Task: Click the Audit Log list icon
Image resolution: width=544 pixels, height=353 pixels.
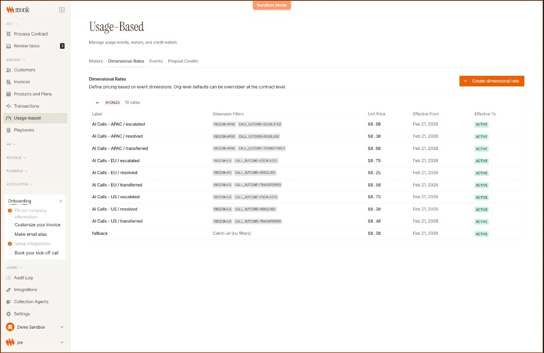Action: click(8, 278)
